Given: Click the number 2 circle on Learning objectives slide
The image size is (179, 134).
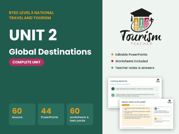Looking at the screenshot, I should (x=113, y=95).
